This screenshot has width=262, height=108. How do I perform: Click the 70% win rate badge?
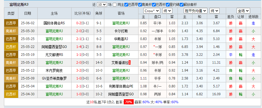[129, 102]
